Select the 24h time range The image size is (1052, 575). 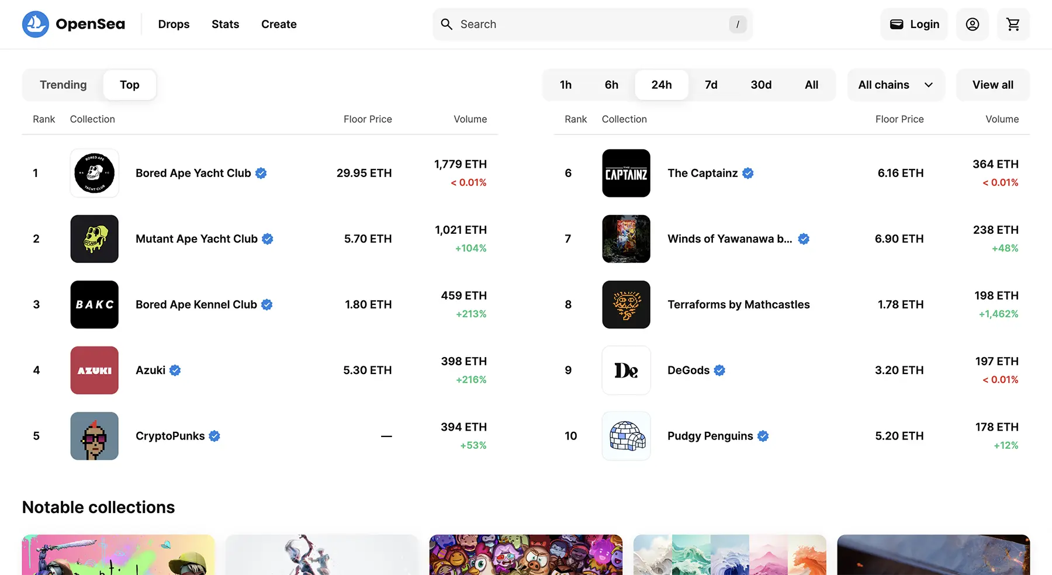point(662,85)
